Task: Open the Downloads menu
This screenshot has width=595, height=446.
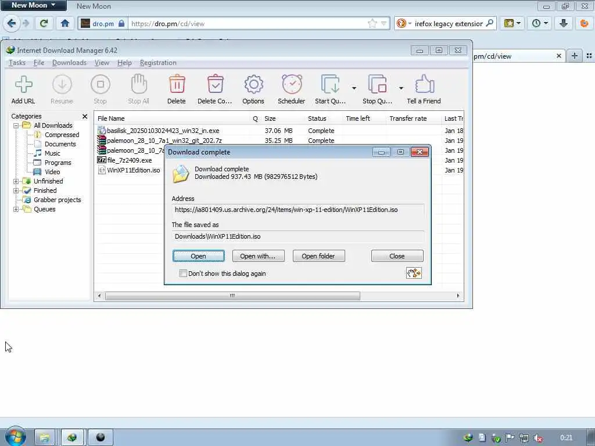Action: (70, 63)
